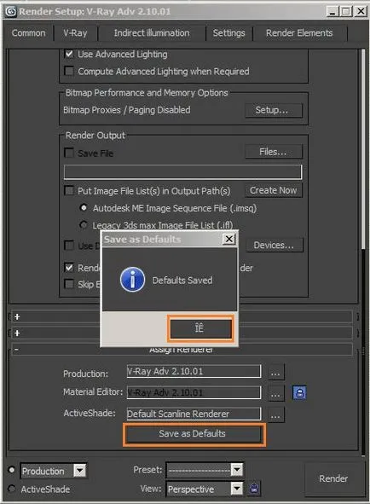
Task: Select Autodesk ME Image Sequence File option
Action: 84,208
